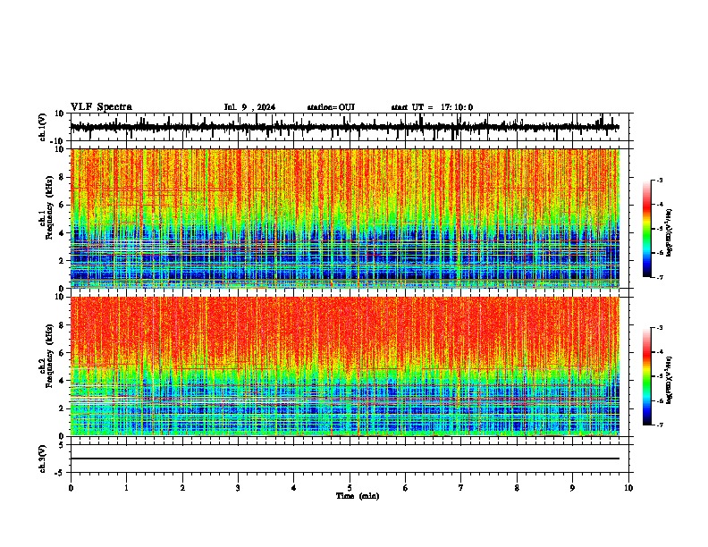Click the "start UT = 17:10:0" text
This screenshot has width=708, height=547.
[x=432, y=107]
